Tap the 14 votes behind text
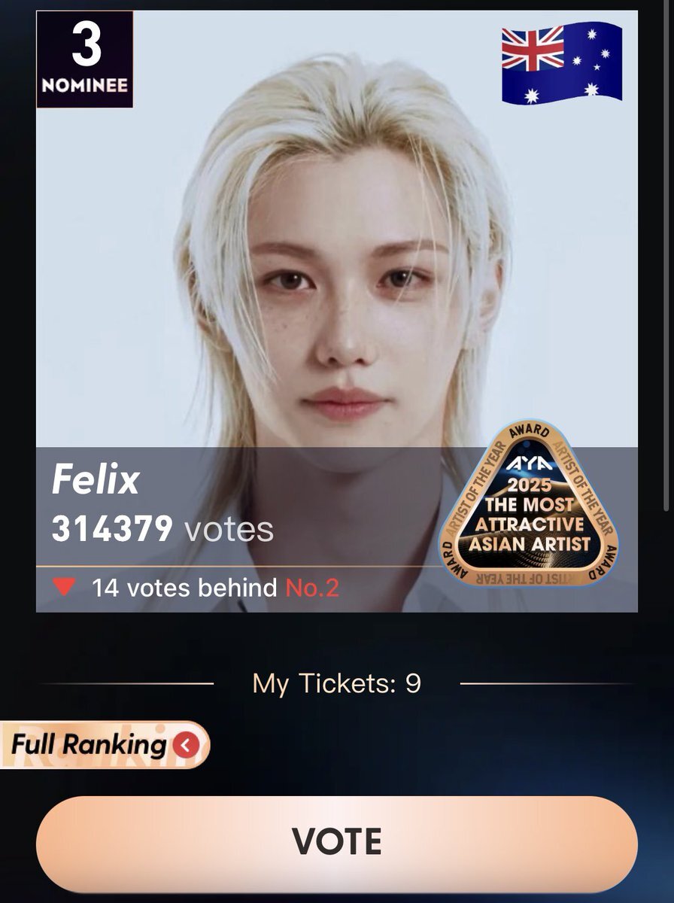The width and height of the screenshot is (674, 903). pyautogui.click(x=184, y=588)
